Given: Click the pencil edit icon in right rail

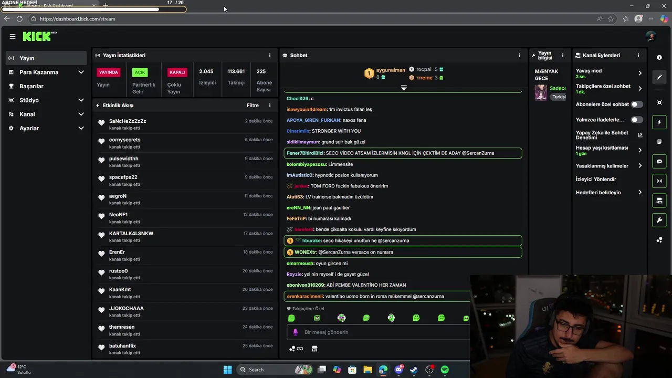Looking at the screenshot, I should (659, 77).
